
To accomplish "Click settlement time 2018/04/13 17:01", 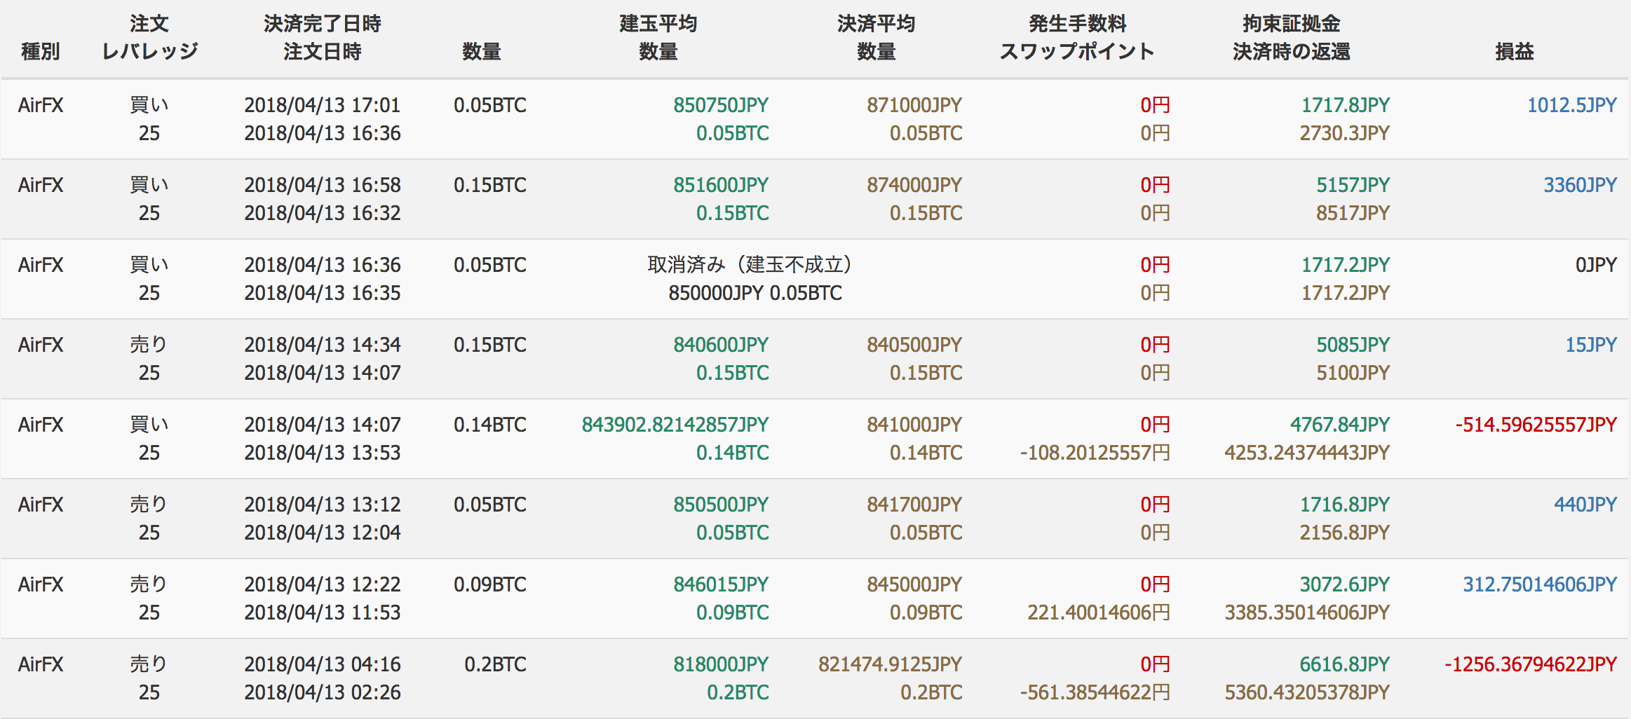I will click(323, 105).
